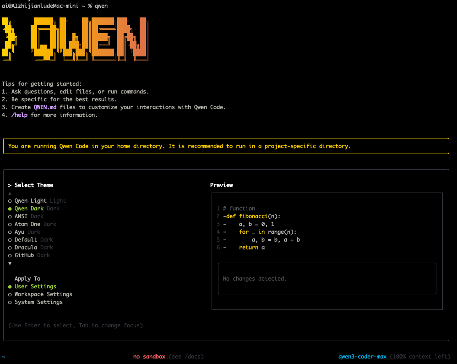The image size is (457, 364).
Task: Click the terminal prompt line with 'qwen'
Action: (x=55, y=6)
